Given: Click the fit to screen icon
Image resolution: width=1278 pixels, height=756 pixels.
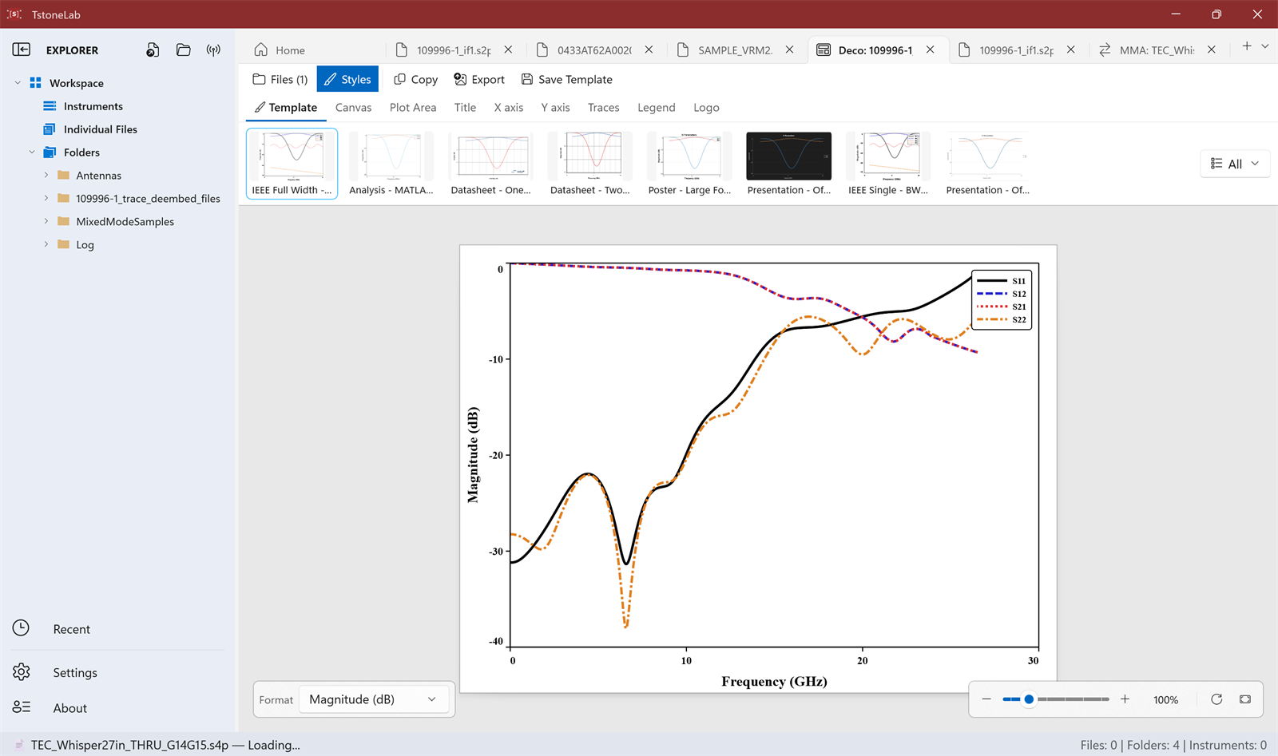Looking at the screenshot, I should 1245,699.
